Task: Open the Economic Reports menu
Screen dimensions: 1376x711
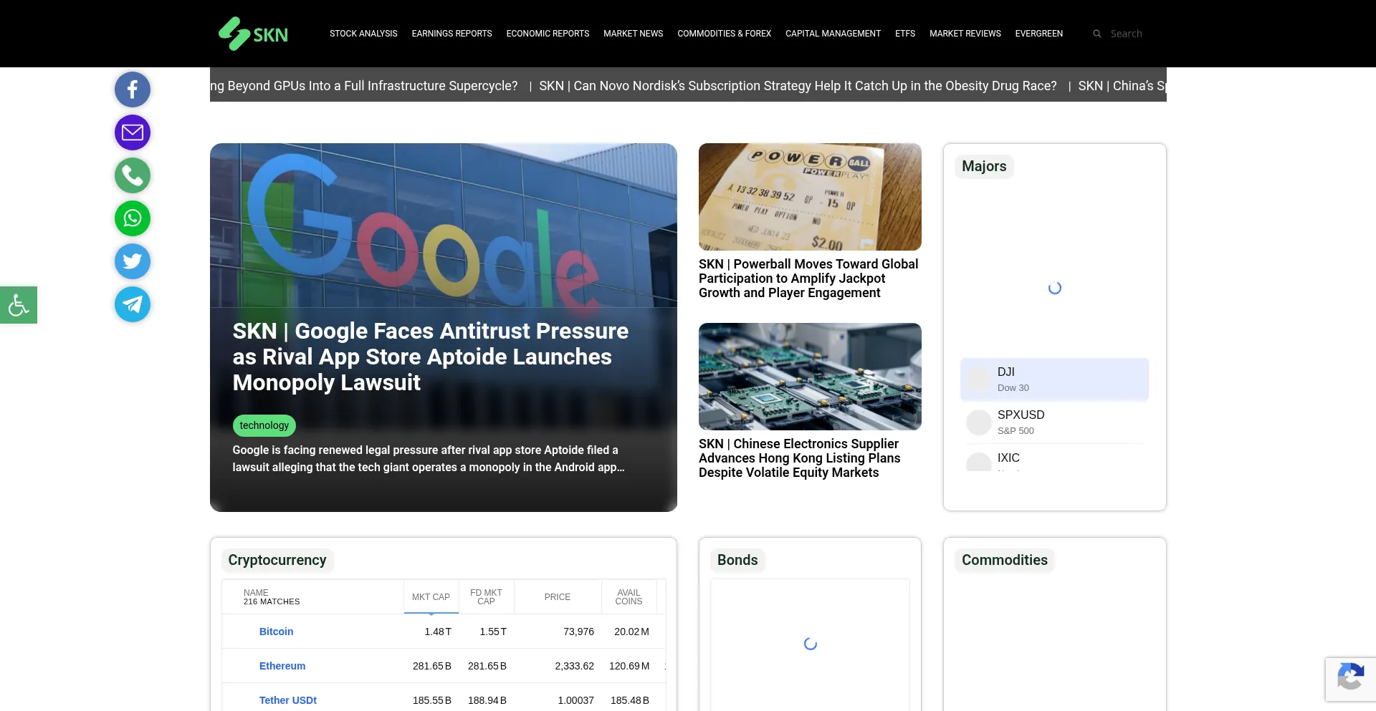Action: (x=548, y=34)
